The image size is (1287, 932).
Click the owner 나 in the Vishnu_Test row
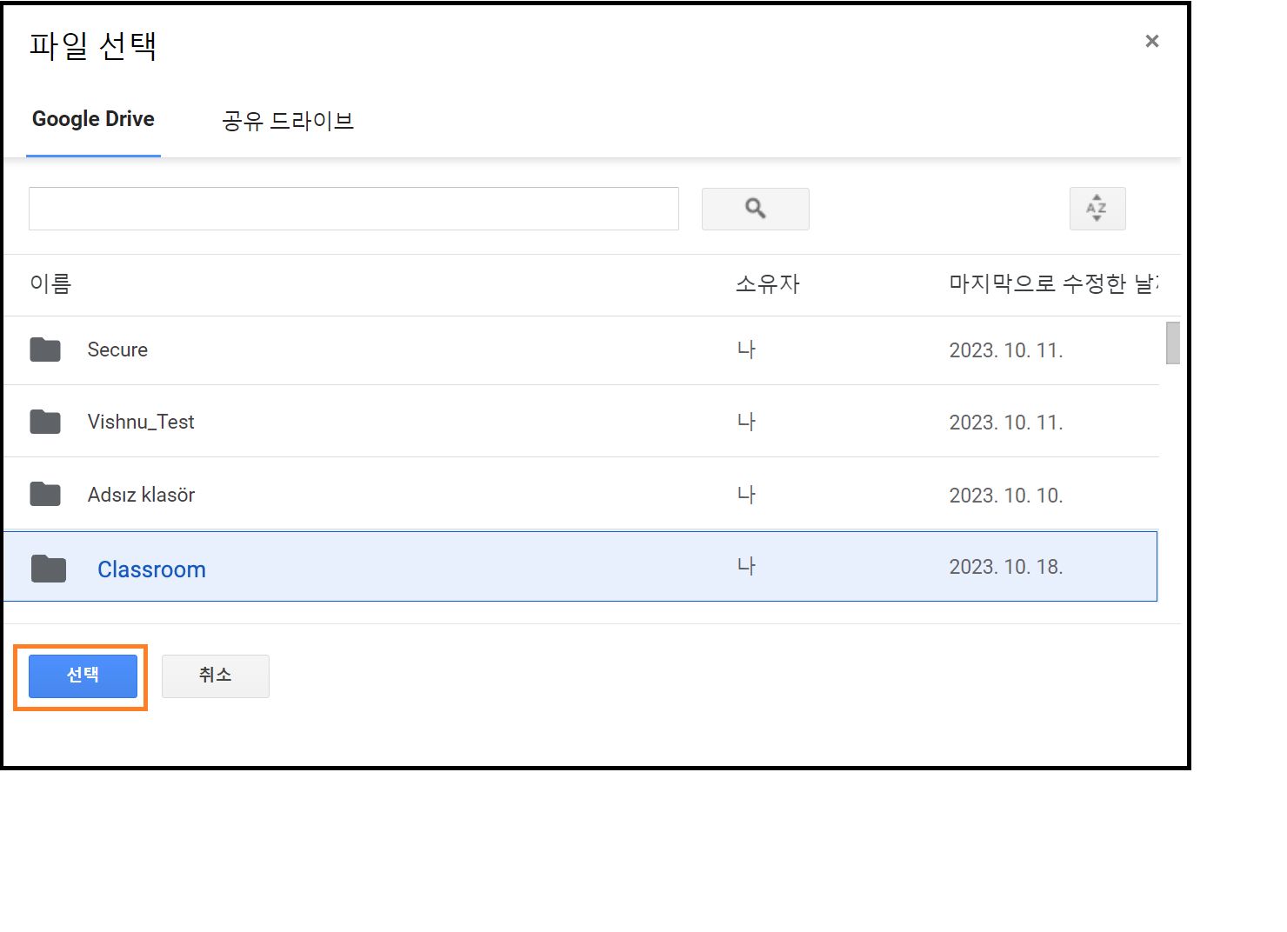tap(746, 422)
